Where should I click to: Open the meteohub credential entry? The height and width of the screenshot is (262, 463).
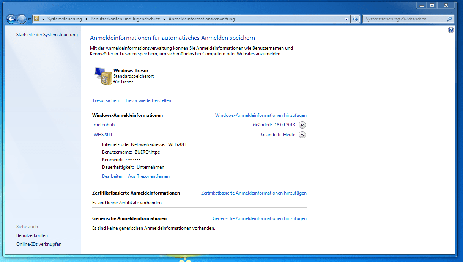coord(104,125)
